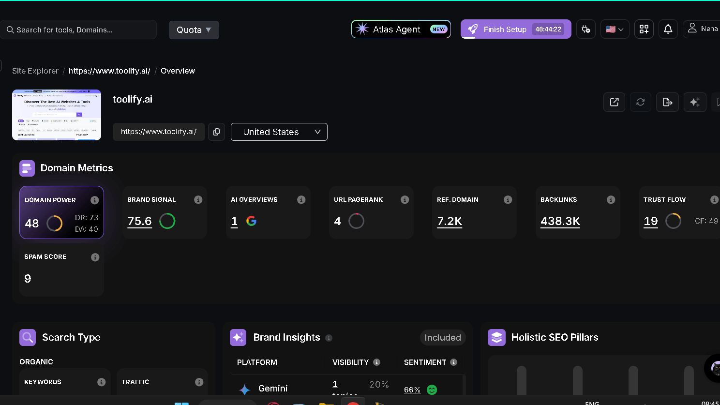Show Backlinks info icon
This screenshot has height=405, width=720.
point(611,199)
